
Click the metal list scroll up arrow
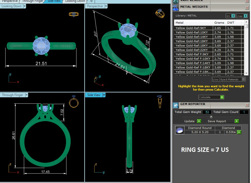[246, 22]
